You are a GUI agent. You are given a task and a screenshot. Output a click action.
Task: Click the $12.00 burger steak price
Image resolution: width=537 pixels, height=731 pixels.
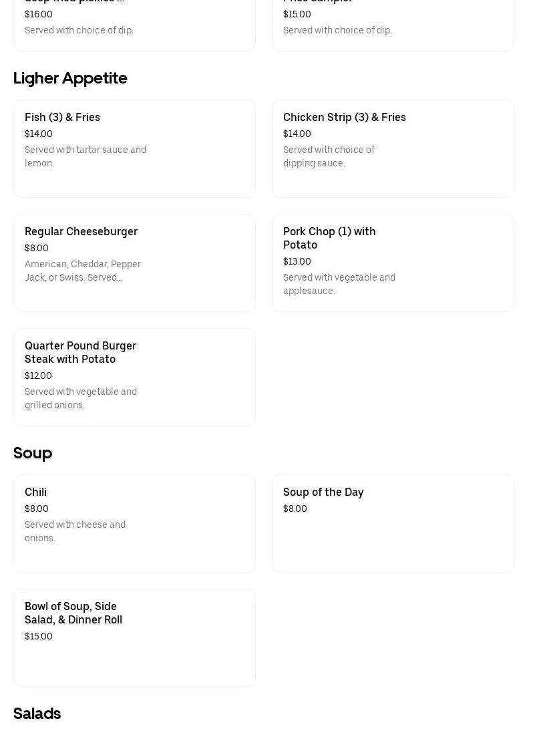pyautogui.click(x=38, y=376)
